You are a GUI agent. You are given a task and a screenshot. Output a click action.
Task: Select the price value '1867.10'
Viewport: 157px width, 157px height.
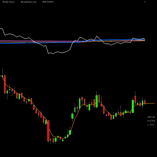point(151,117)
